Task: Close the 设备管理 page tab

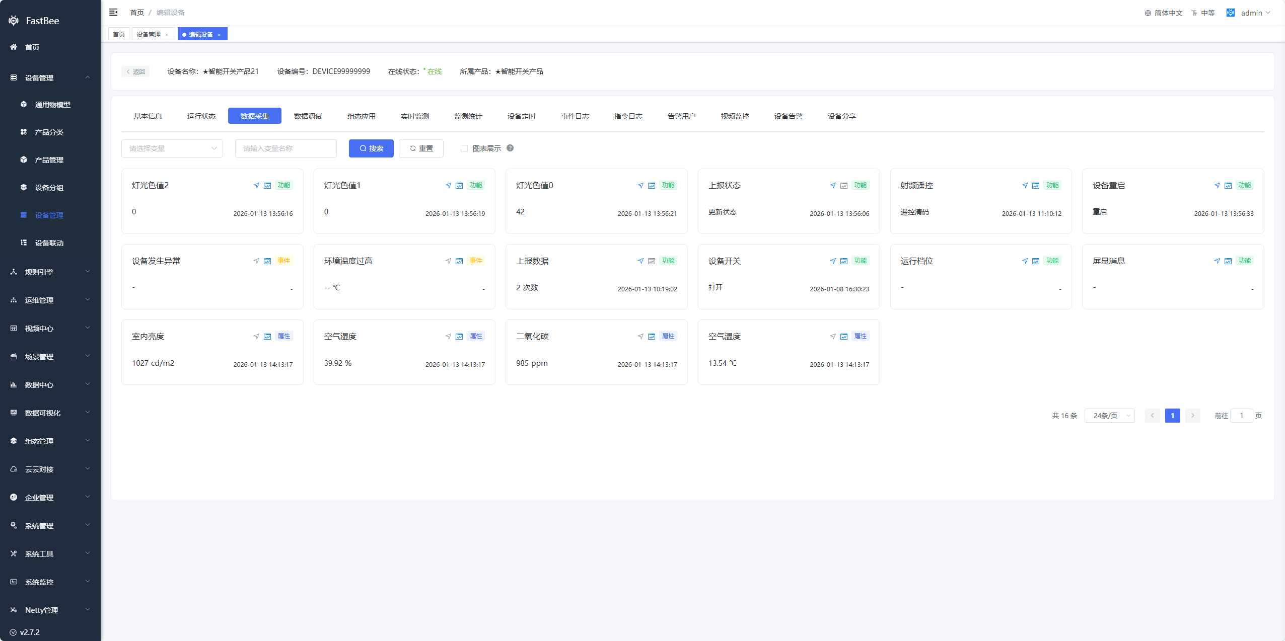Action: click(167, 35)
